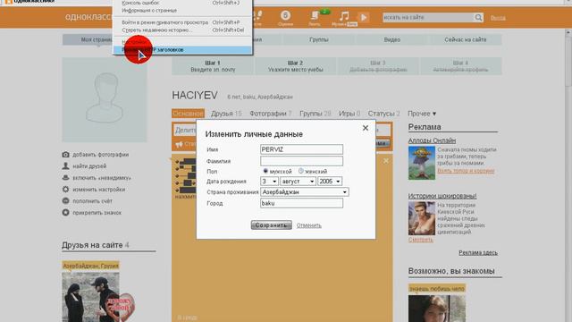Screen dimensions: 572x322
Task: Open the birth month dropdown showing август
Action: (298, 181)
